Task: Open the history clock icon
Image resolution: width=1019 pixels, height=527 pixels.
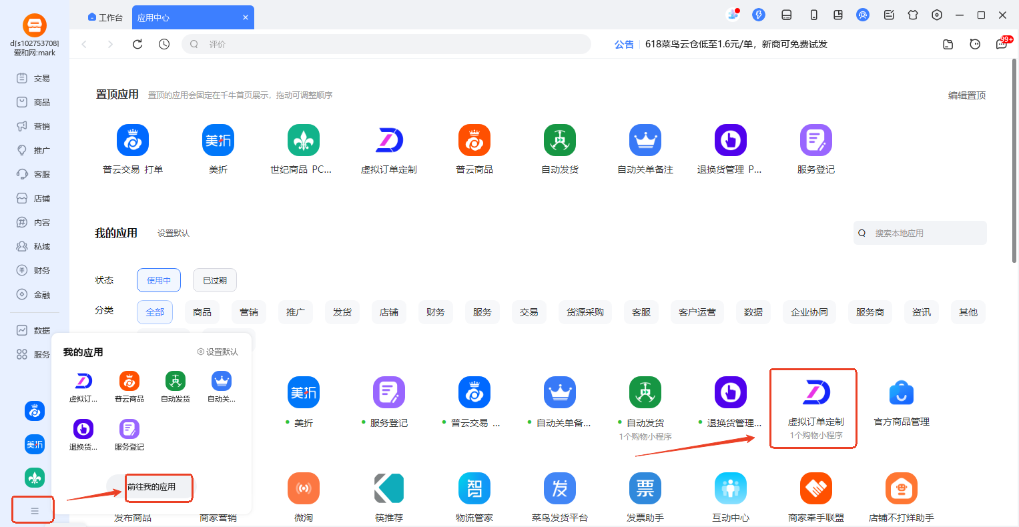Action: click(x=164, y=44)
